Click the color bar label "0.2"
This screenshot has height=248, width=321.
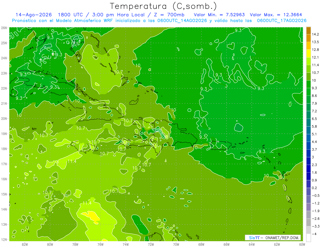[315, 188]
